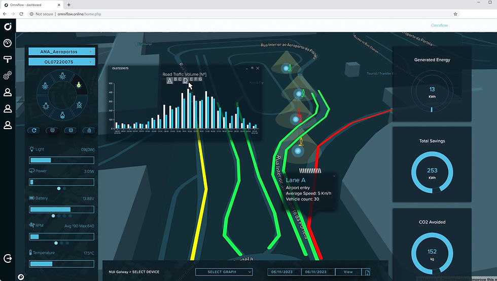Click the CO2 Avoided 152 kg gauge

(432, 254)
